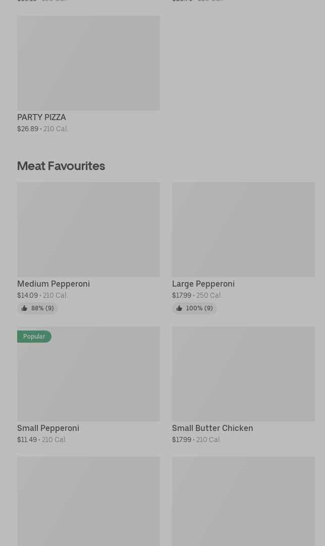Open PARTY PIZZA item title
325x546 pixels.
coord(41,118)
